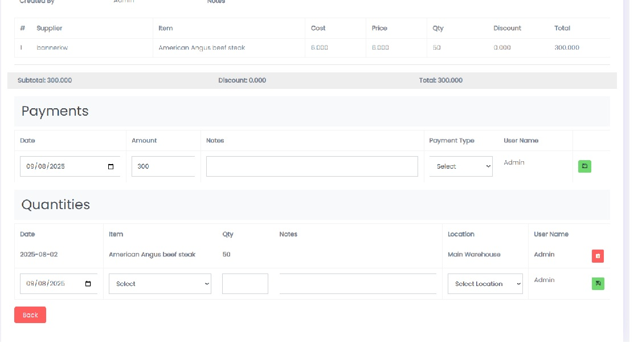Focus the Quantities notes input field
The width and height of the screenshot is (634, 347).
coord(357,284)
